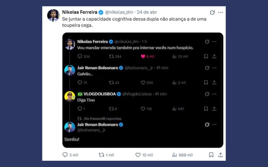Click the like heart on Diga Tino reply
Image resolution: width=268 pixels, height=167 pixels.
tap(143, 109)
